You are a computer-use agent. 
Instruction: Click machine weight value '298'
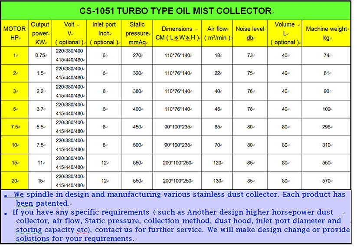coord(327,127)
